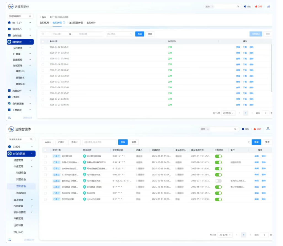Viewport: 283px width, 246px height.
Task: Click the 工单管理 icon in sidebar
Action: (9, 110)
